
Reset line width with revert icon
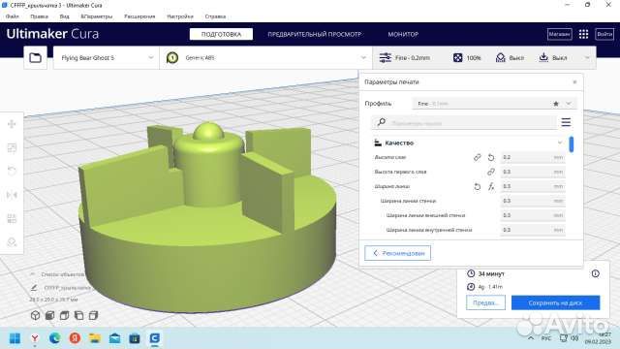478,186
